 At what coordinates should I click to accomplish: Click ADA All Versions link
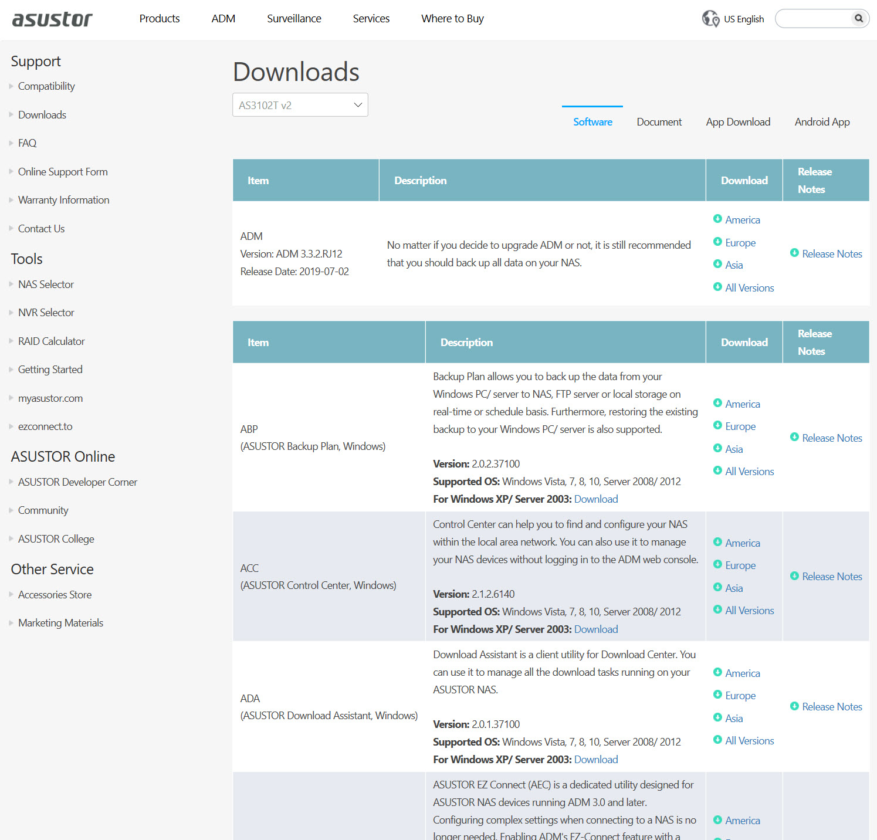pos(750,741)
